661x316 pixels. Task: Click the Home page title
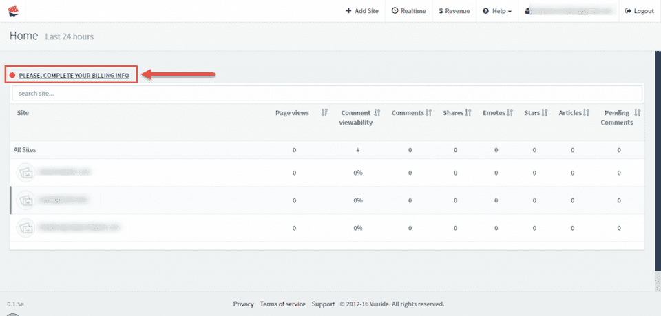point(23,36)
